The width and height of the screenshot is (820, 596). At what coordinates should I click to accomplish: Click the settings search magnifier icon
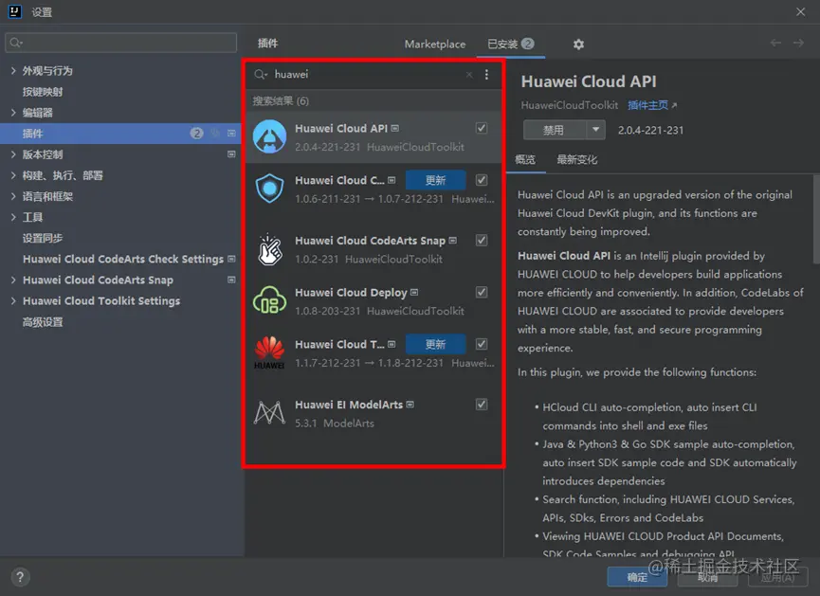[x=16, y=43]
